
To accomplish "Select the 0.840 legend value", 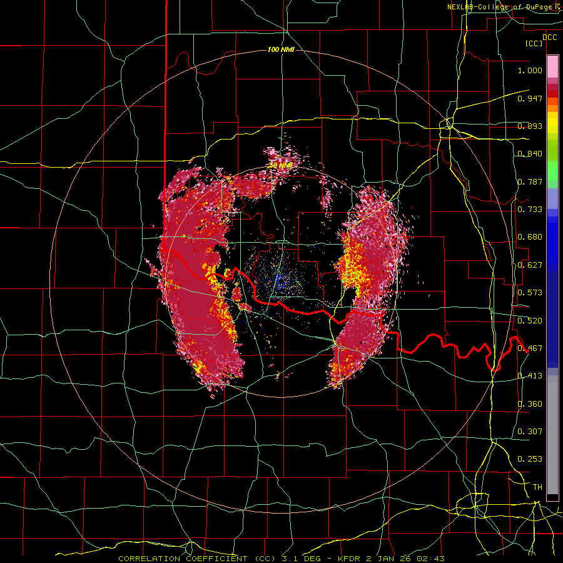I will click(530, 154).
